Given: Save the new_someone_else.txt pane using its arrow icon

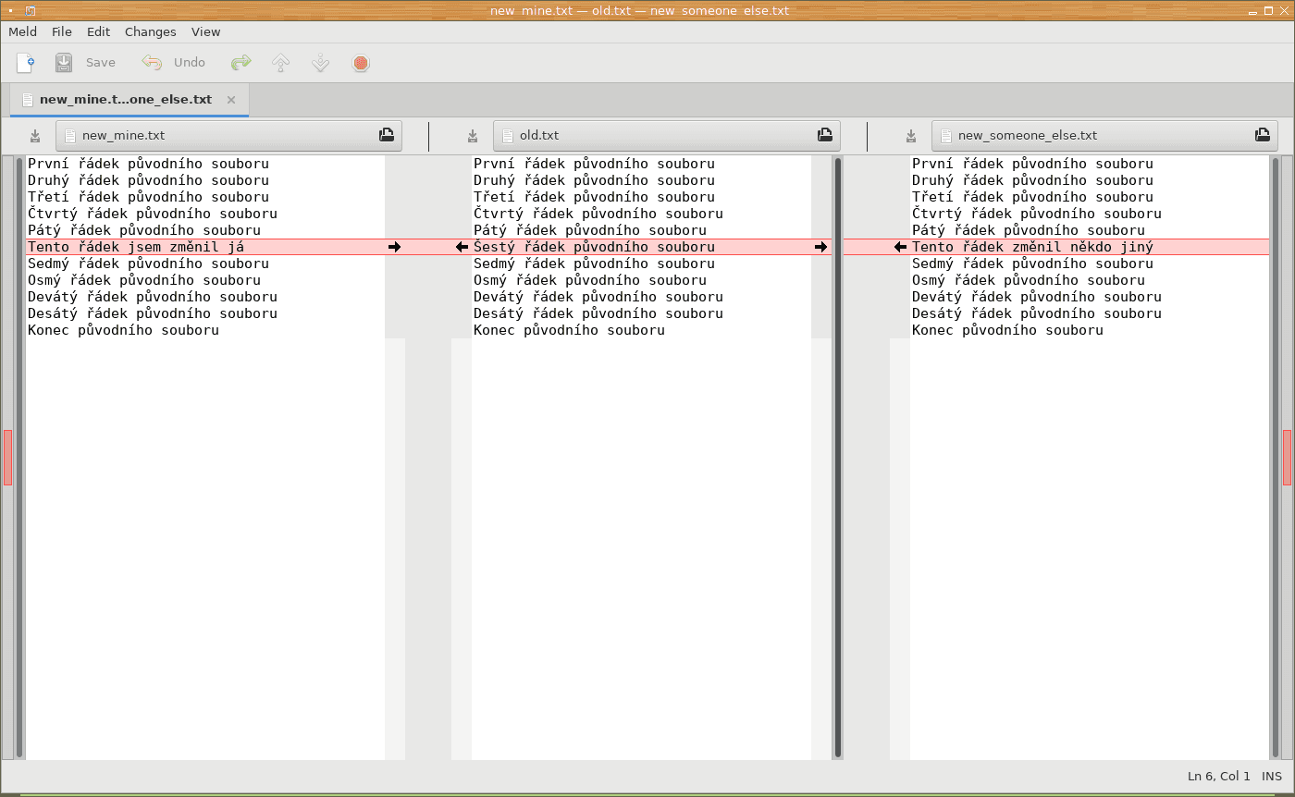Looking at the screenshot, I should (911, 136).
